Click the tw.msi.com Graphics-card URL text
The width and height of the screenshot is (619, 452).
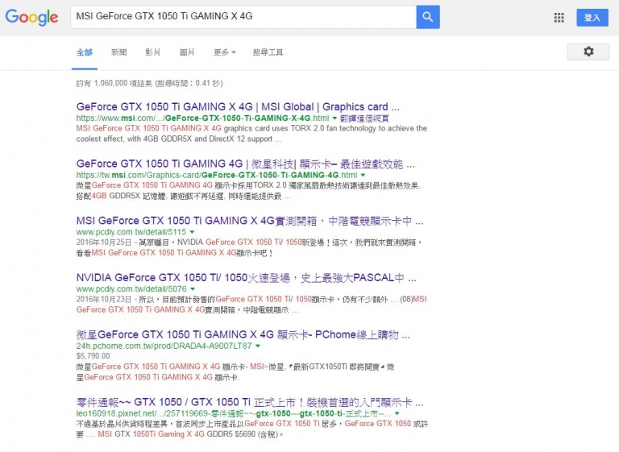[217, 176]
